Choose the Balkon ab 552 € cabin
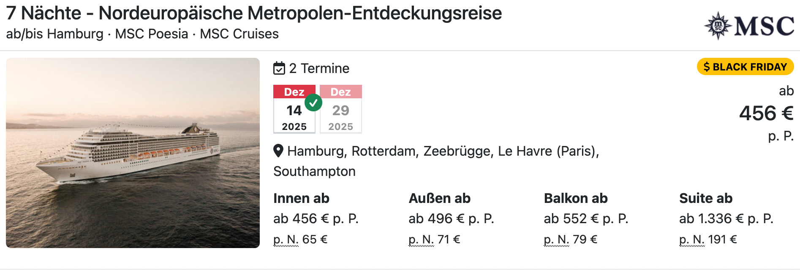800x270 pixels. tap(586, 218)
